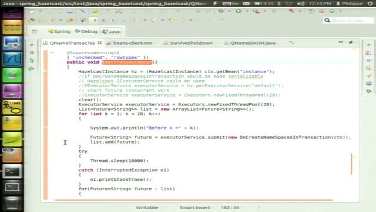Click the Run with coverage toolbar icon

point(256,11)
